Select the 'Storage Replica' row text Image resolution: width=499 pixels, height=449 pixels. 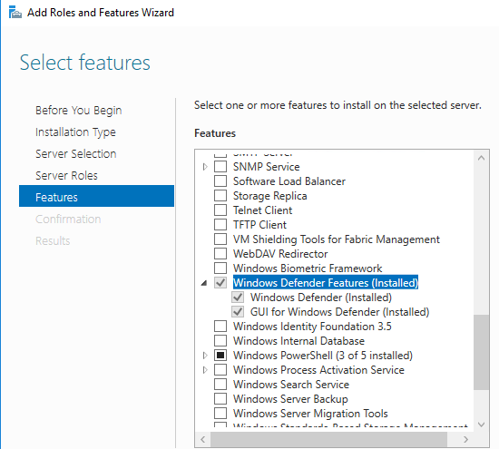(269, 196)
